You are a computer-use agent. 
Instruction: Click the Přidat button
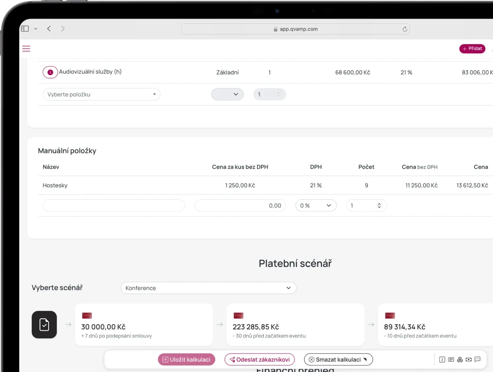(x=472, y=49)
